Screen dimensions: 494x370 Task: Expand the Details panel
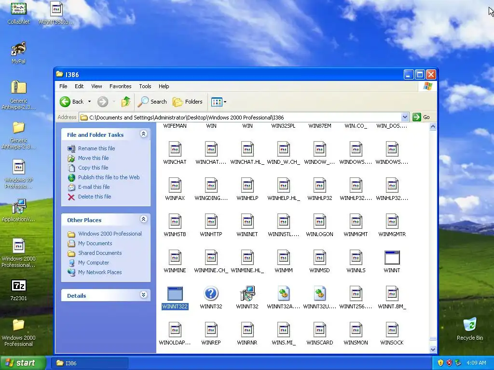143,295
